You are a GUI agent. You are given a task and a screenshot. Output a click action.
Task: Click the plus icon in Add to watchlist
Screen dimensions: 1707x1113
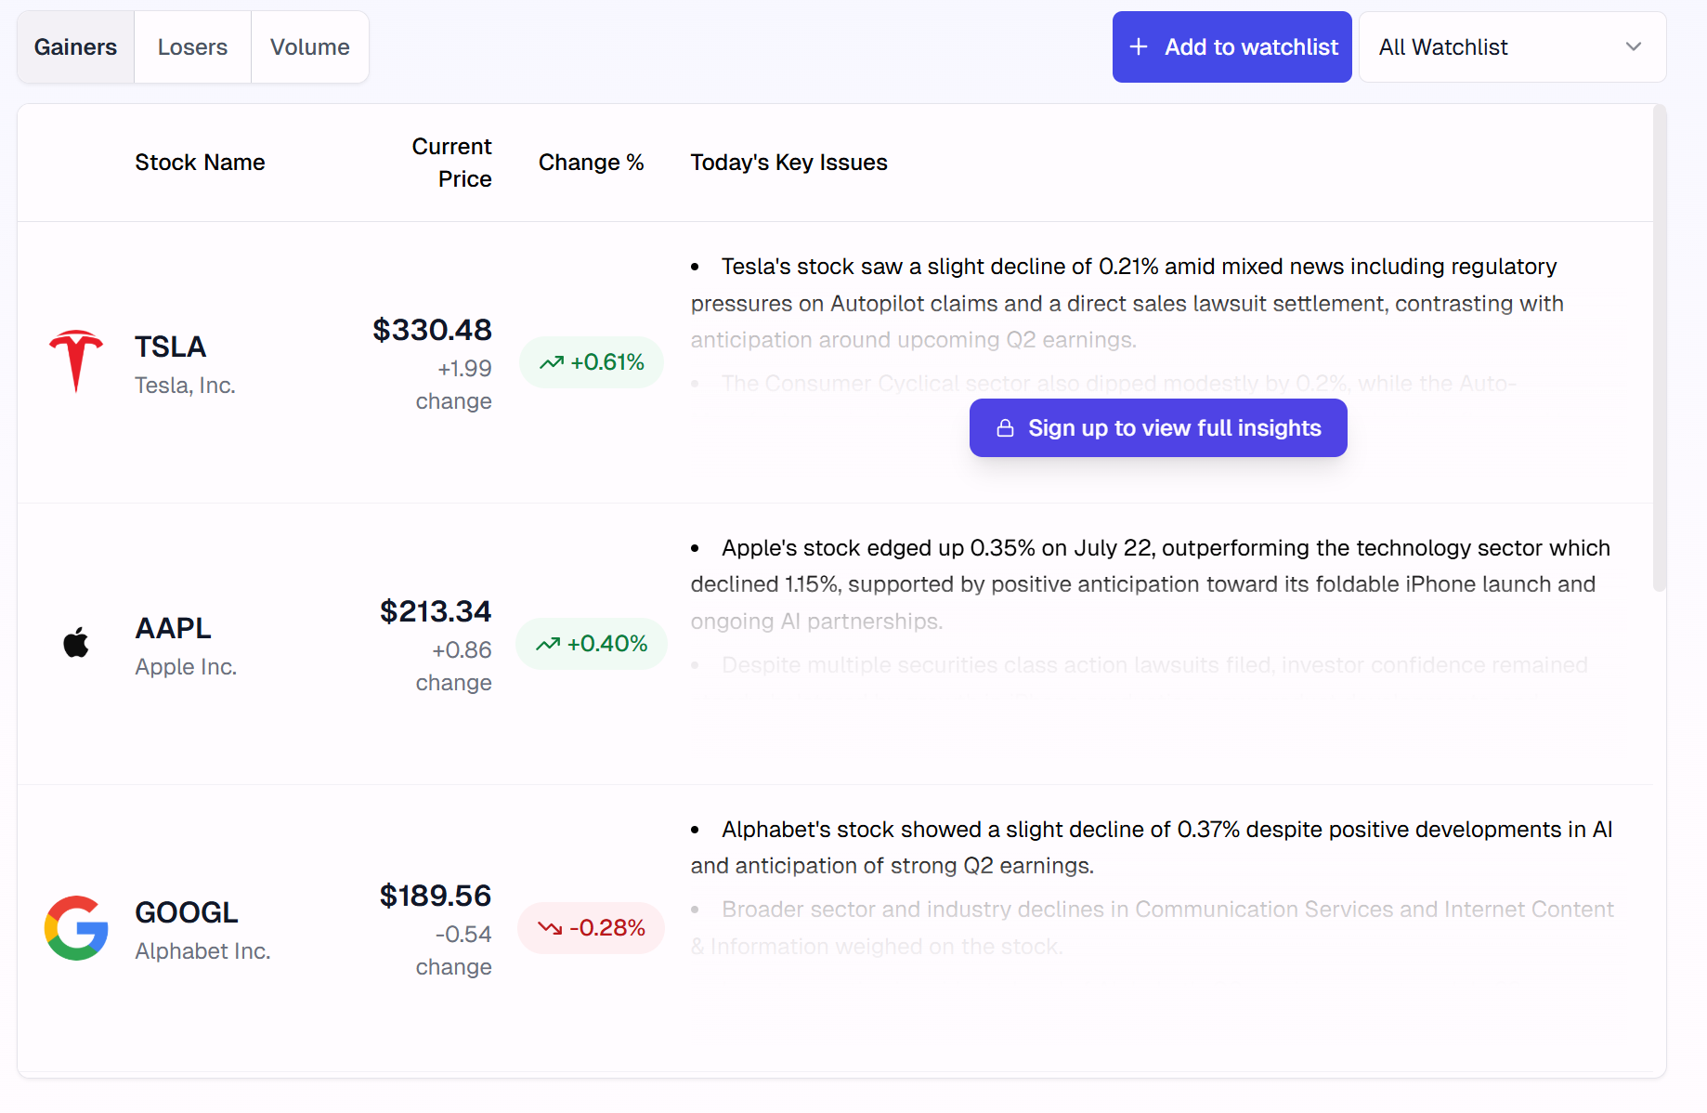1139,47
